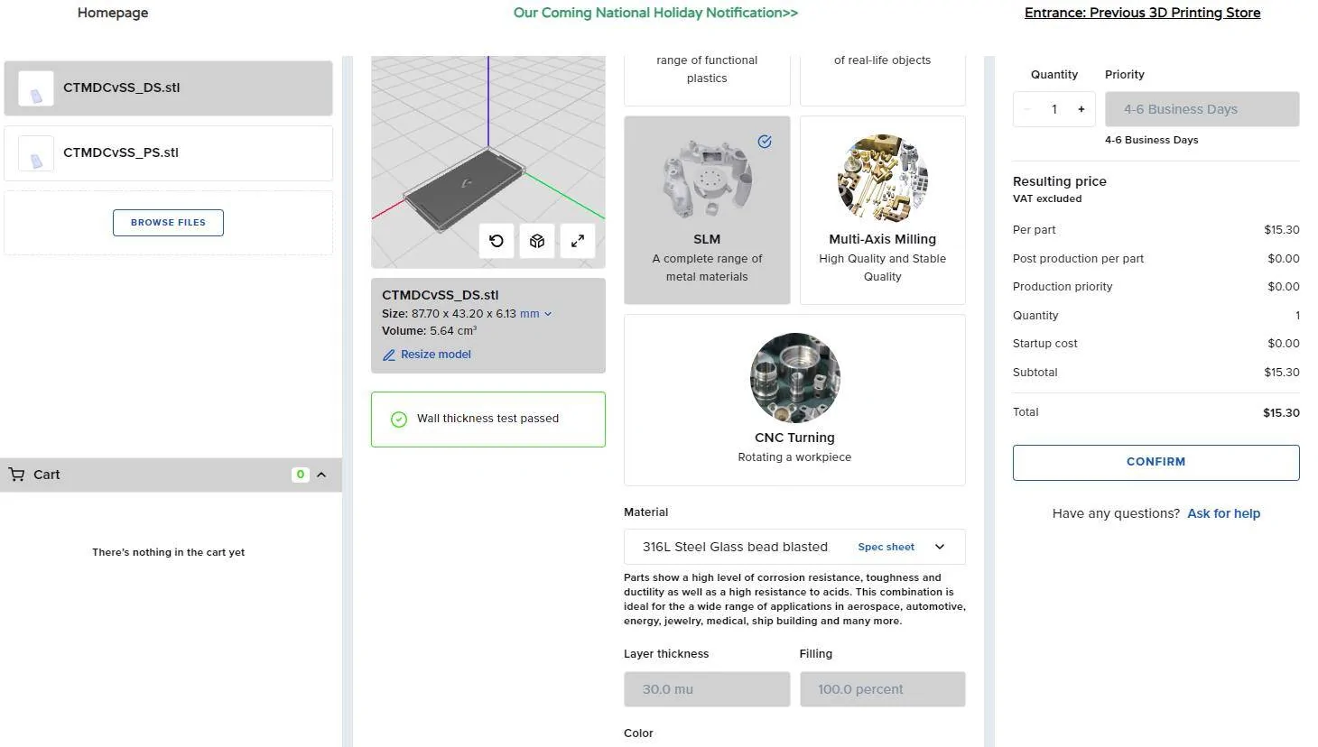Viewport: 1318px width, 747px height.
Task: Click the shopping cart icon
Action: (x=17, y=475)
